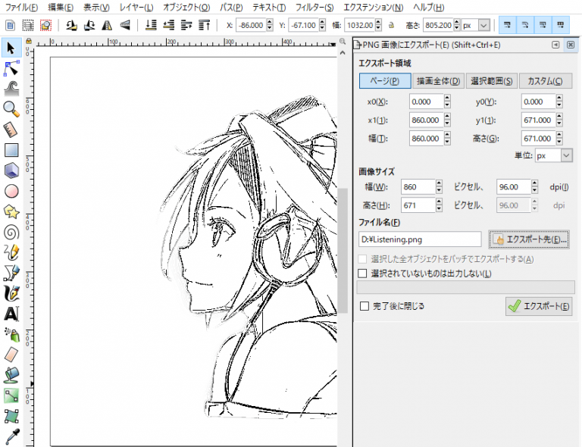Choose the 3D box tool
The width and height of the screenshot is (582, 447).
(11, 170)
